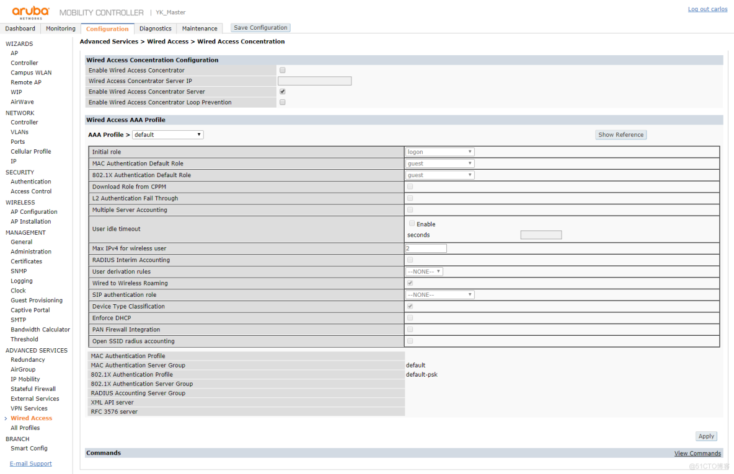Click Log out carlos link

coord(707,9)
